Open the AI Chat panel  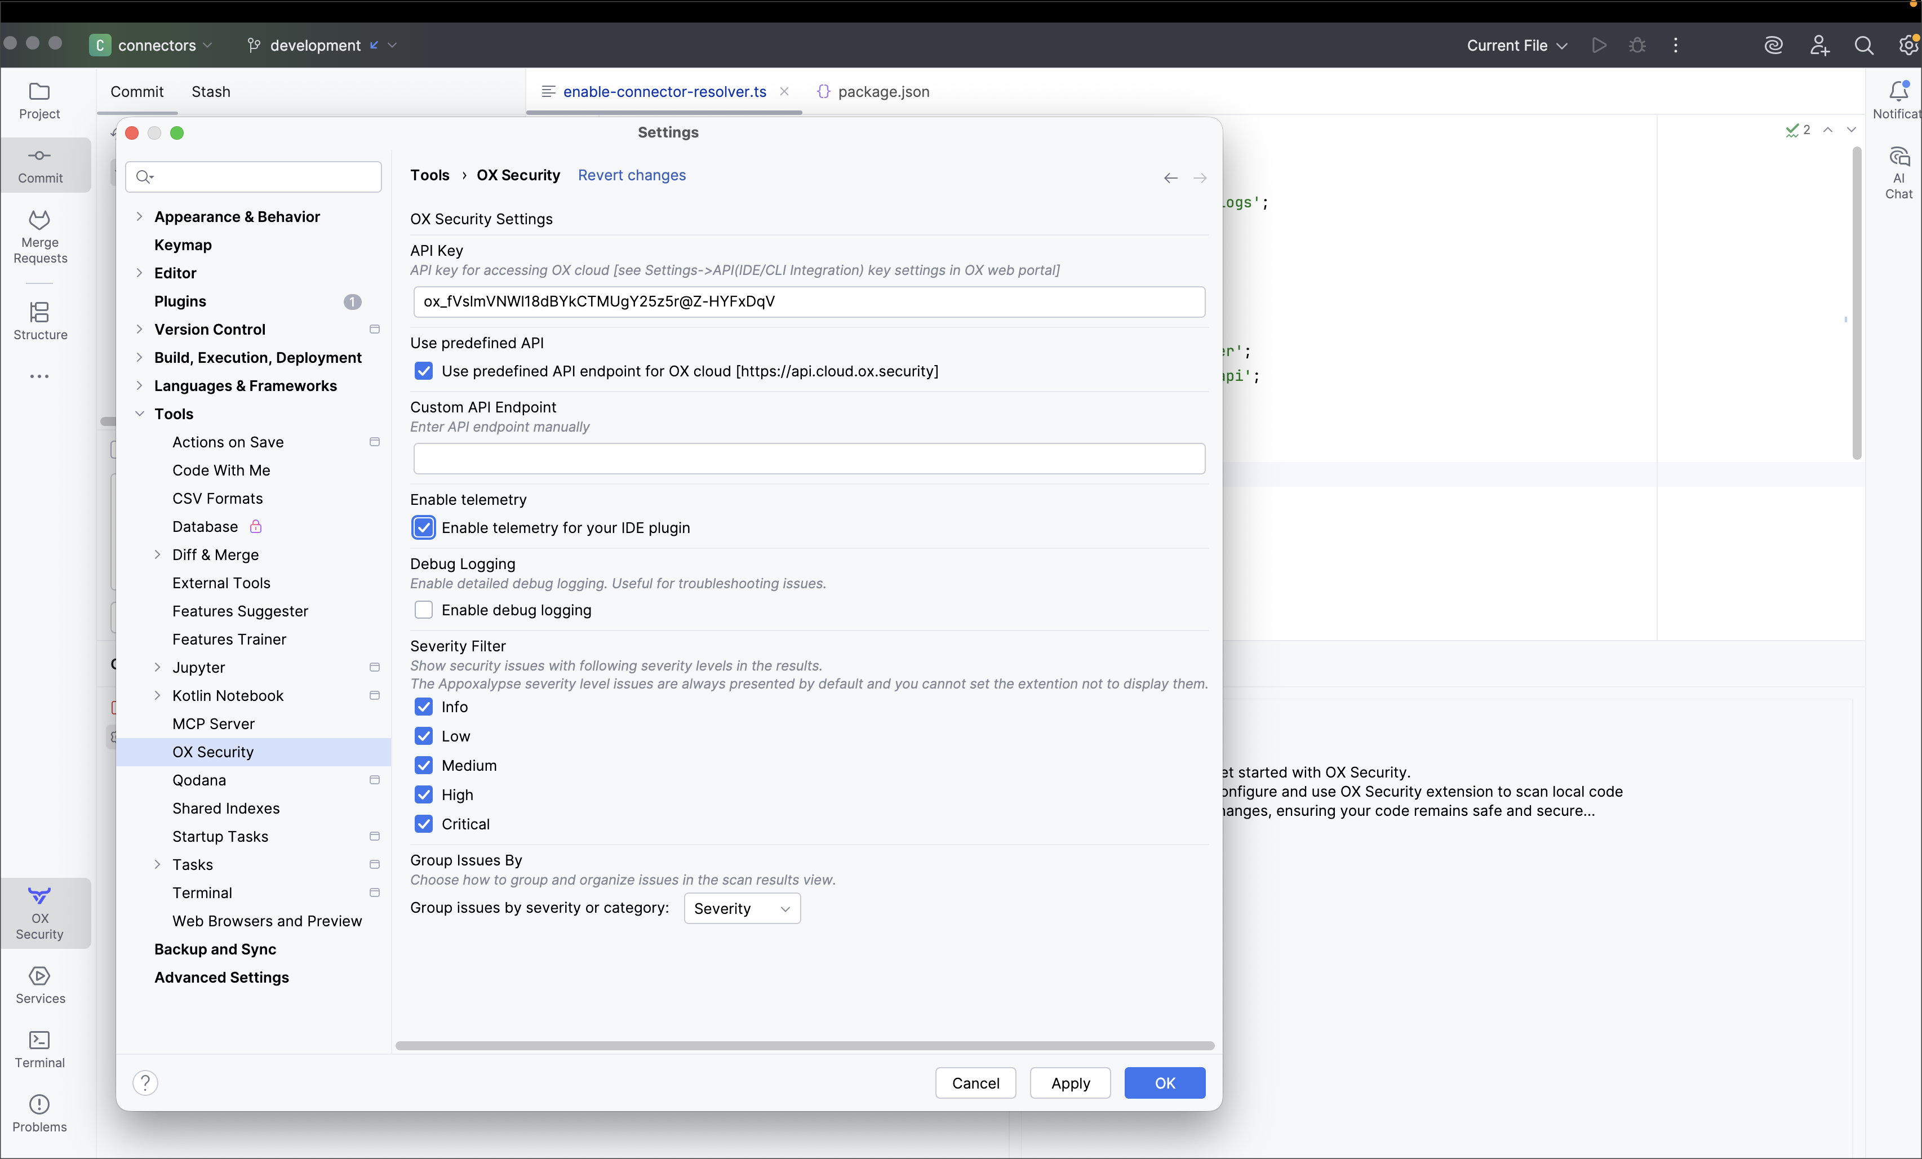(x=1898, y=172)
